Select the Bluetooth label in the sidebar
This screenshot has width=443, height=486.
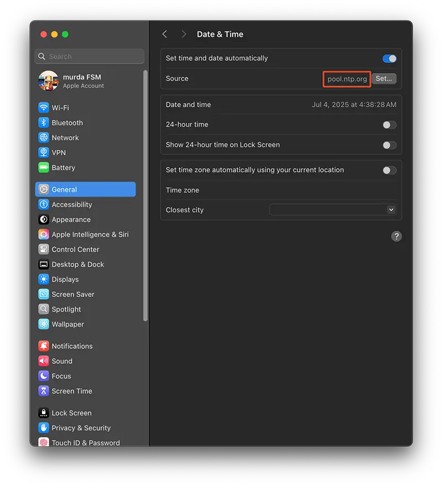tap(67, 123)
